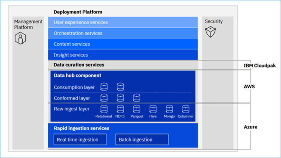Click the Security shield icon
281x158 pixels.
[211, 32]
